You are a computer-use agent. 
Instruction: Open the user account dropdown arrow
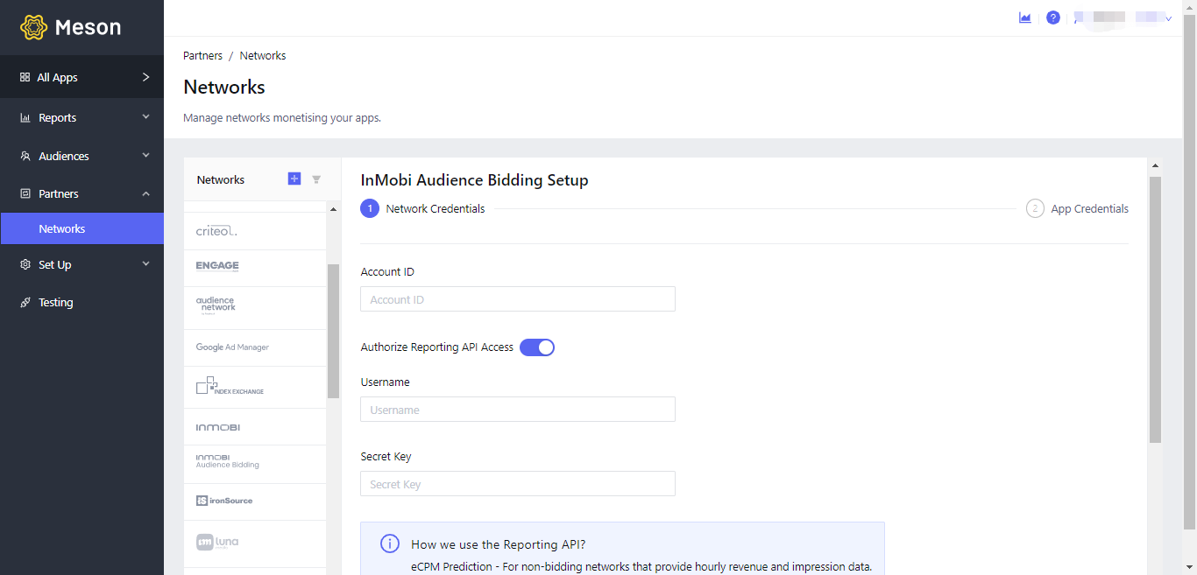[1168, 18]
